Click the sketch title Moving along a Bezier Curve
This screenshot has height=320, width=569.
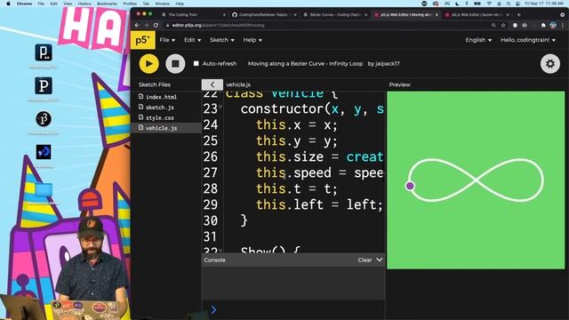click(x=305, y=63)
